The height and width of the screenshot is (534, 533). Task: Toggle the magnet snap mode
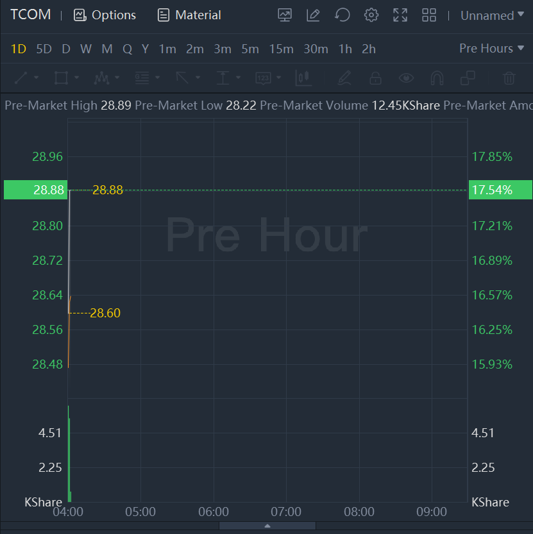(x=437, y=78)
